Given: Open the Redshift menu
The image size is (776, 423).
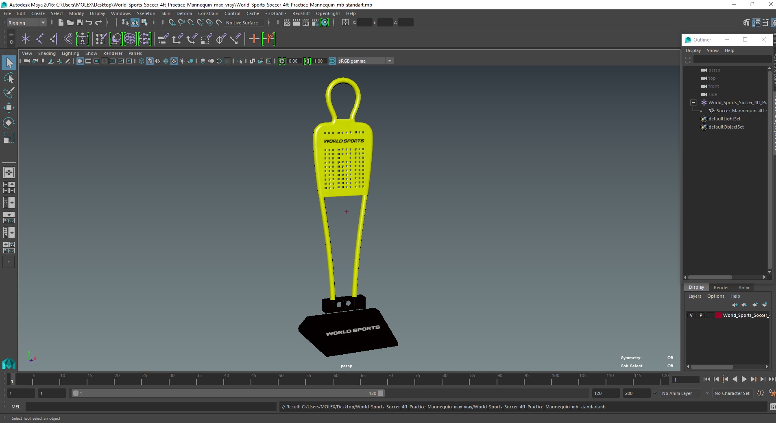Looking at the screenshot, I should click(301, 13).
